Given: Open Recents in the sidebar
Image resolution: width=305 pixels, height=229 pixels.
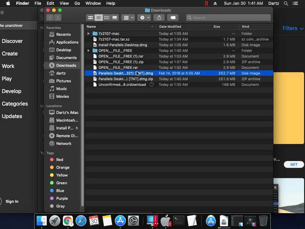Looking at the screenshot, I should click(62, 35).
